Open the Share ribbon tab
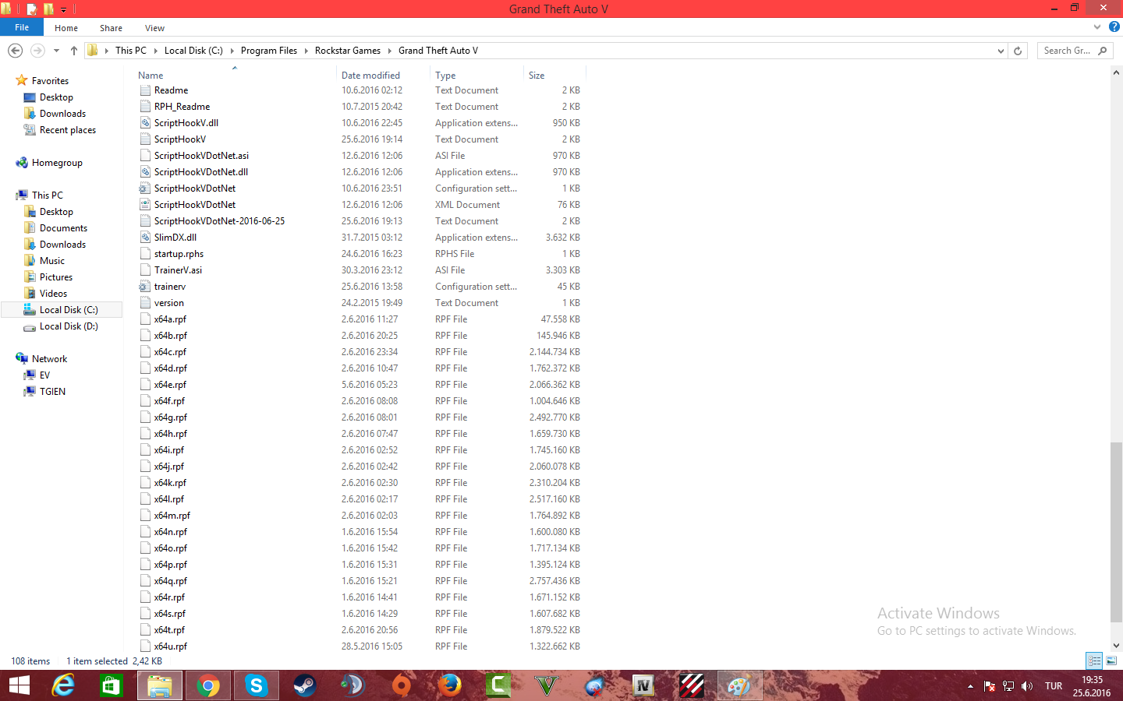Viewport: 1123px width, 701px height. coord(111,28)
